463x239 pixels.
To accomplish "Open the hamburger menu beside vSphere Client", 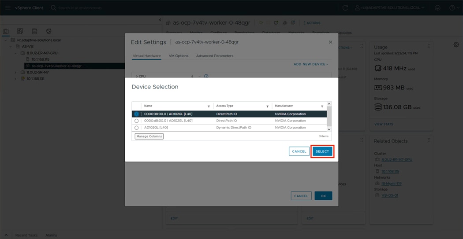I will [7, 7].
